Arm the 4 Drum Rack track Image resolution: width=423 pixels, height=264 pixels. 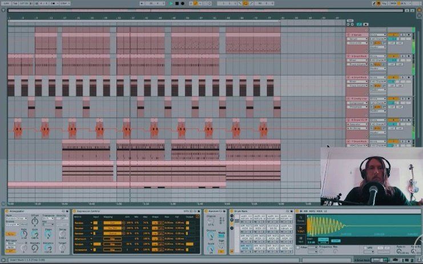(x=408, y=78)
